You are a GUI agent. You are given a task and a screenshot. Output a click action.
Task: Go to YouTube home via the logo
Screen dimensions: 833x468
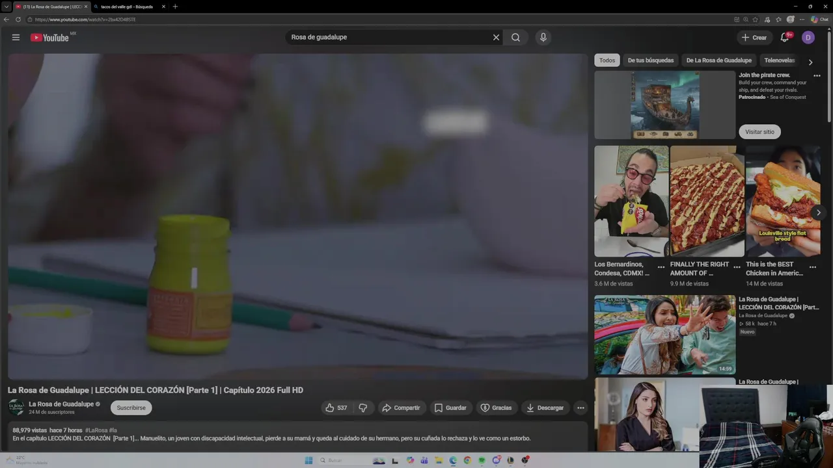click(x=49, y=38)
